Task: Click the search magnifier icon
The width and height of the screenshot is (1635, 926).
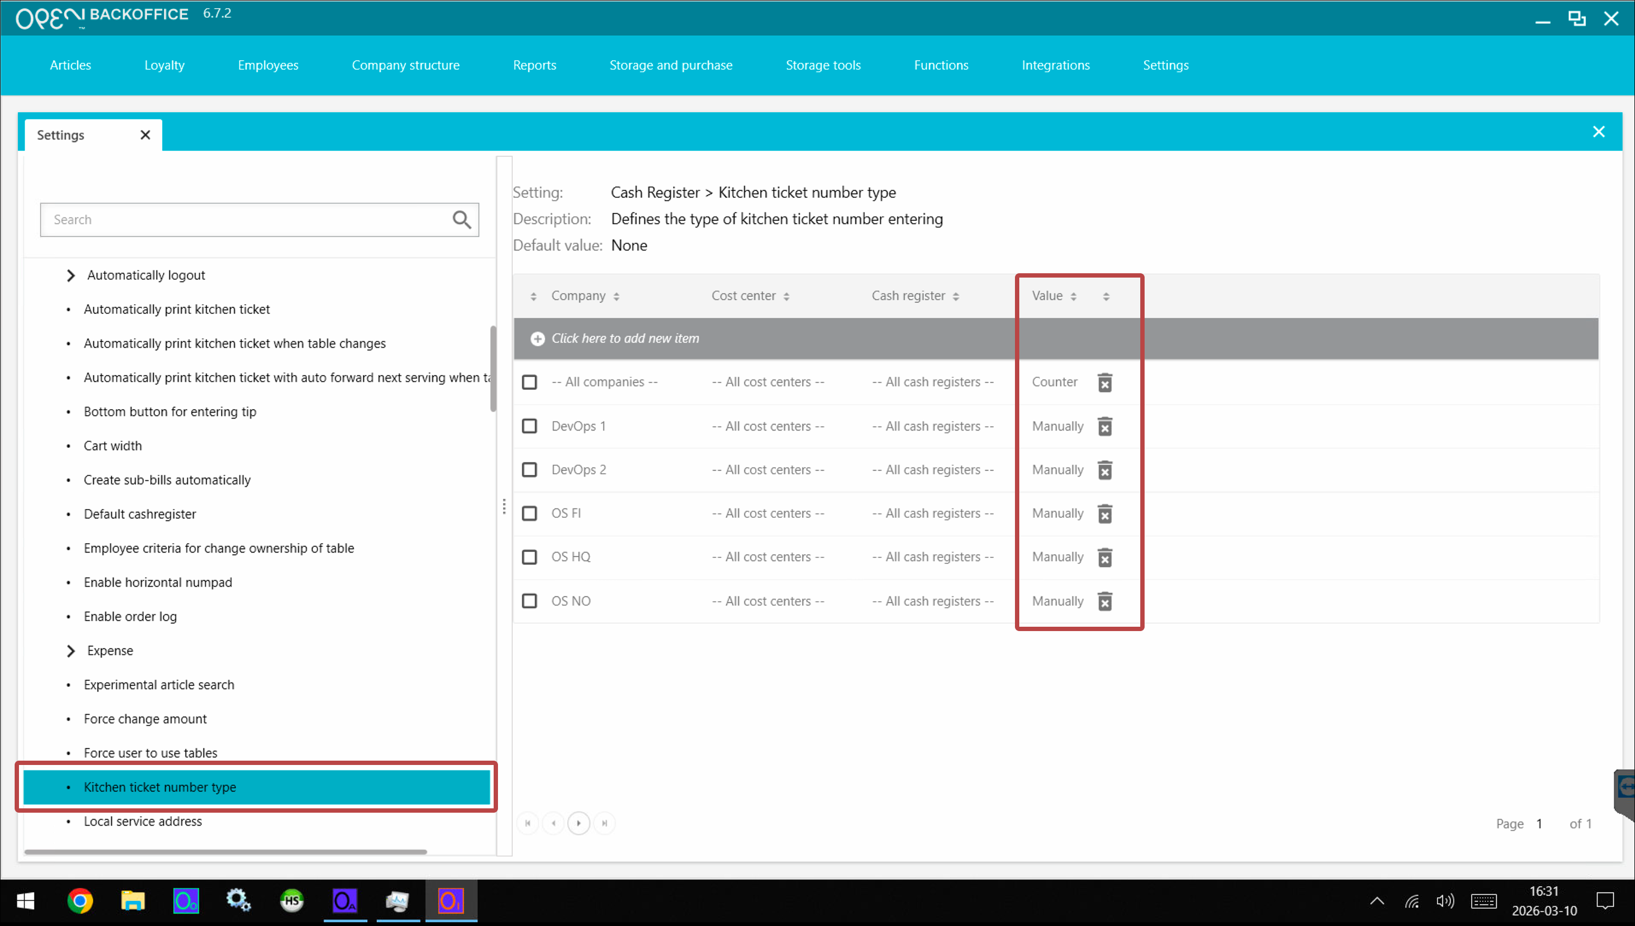Action: click(461, 220)
